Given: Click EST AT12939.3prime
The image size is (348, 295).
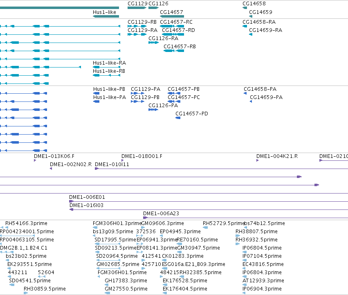Looking at the screenshot, I should click(x=263, y=281).
